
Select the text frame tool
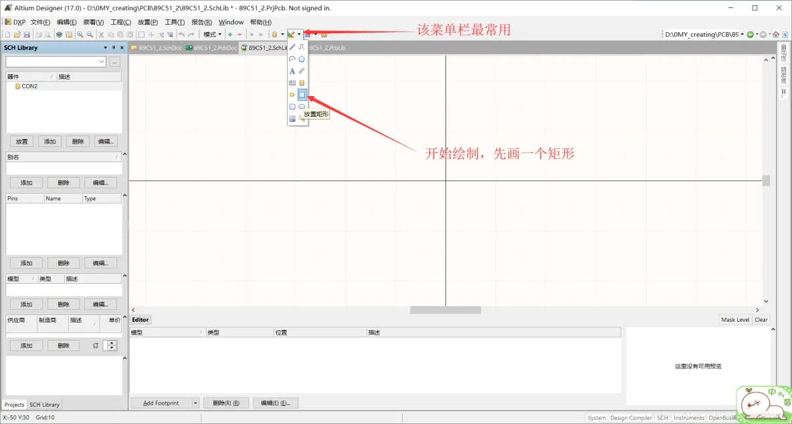coord(292,83)
